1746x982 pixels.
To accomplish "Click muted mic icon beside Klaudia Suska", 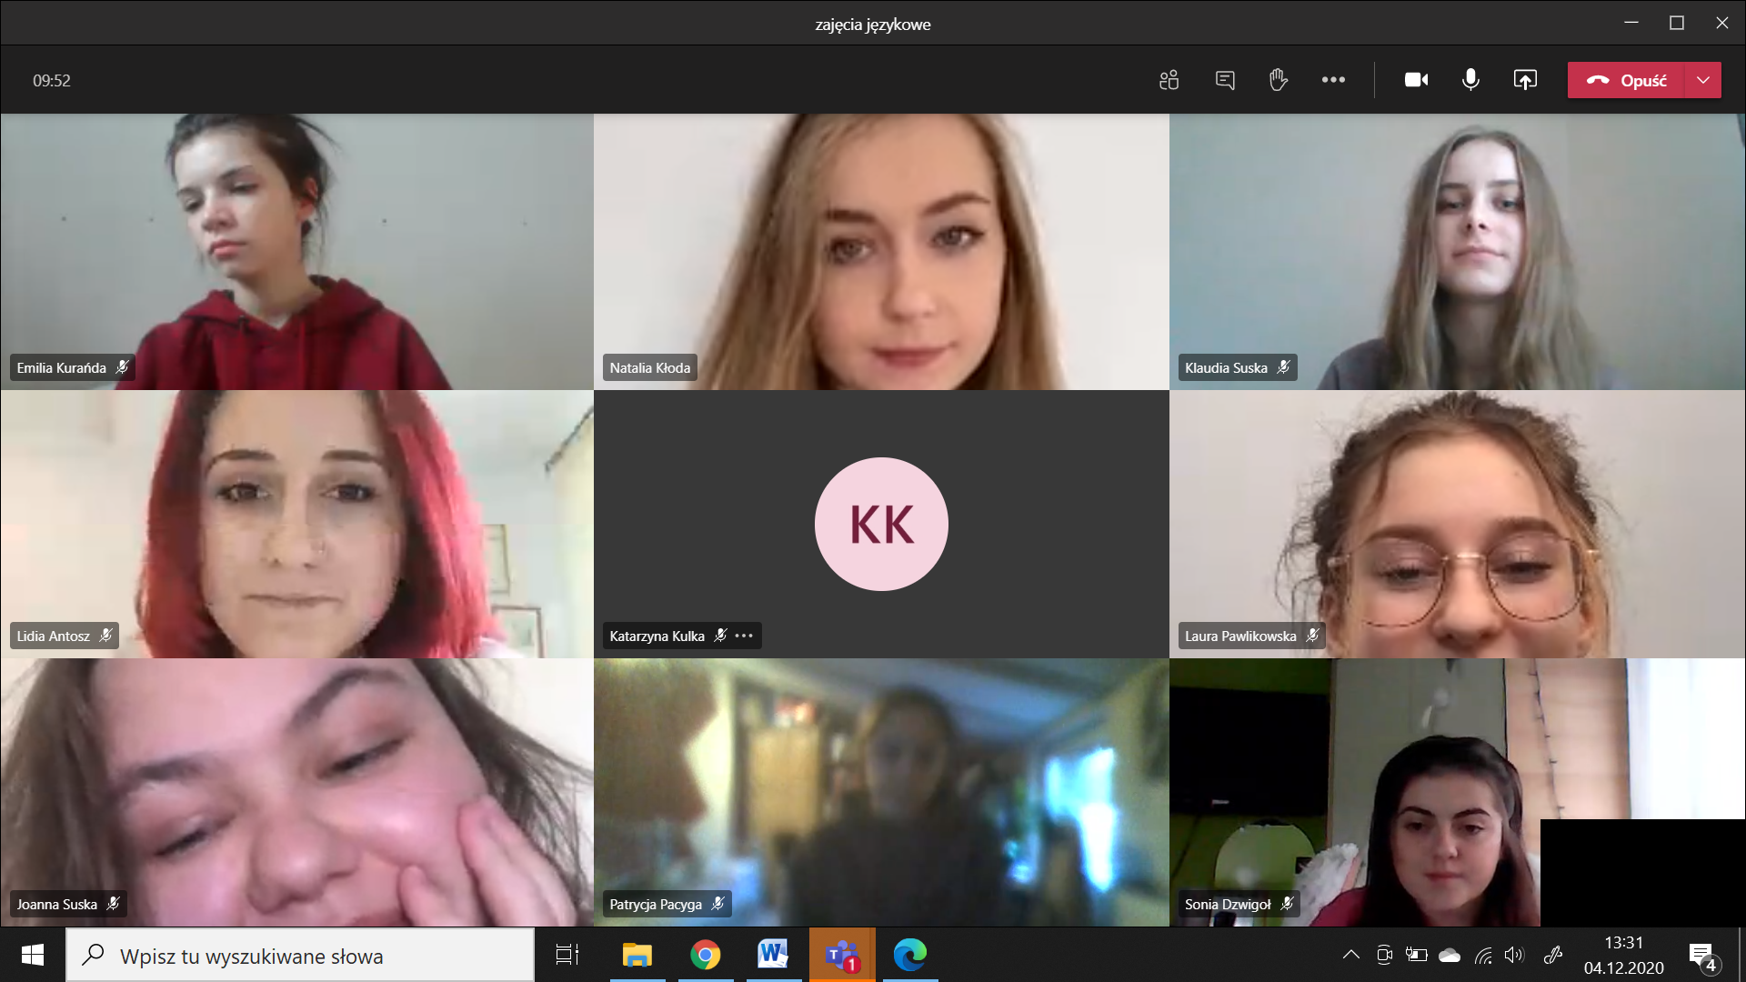I will (x=1283, y=366).
